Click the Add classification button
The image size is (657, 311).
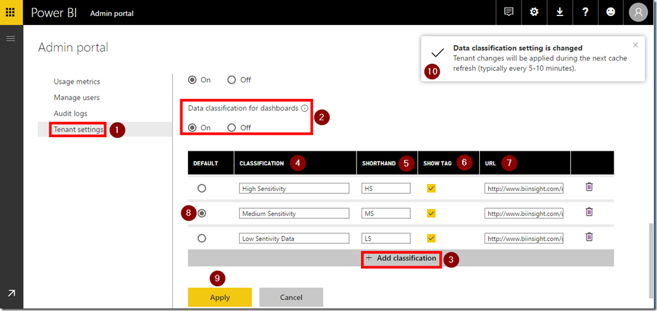click(x=401, y=258)
